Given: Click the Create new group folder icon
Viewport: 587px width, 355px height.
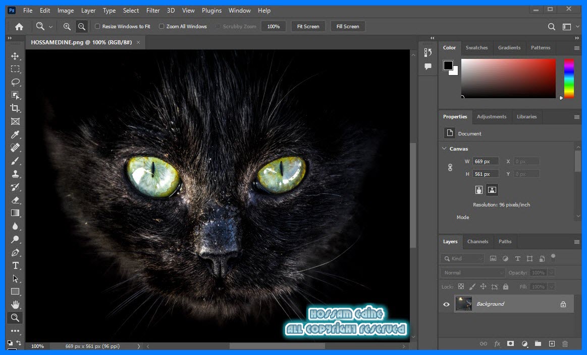Looking at the screenshot, I should click(x=538, y=343).
